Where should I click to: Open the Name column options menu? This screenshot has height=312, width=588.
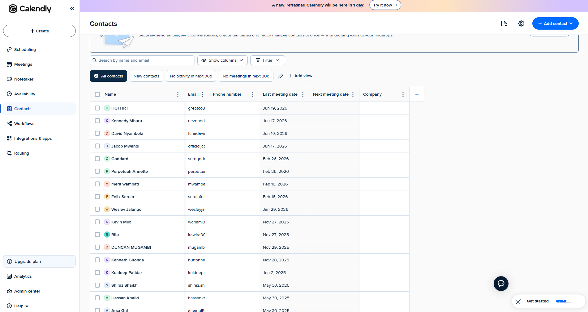(x=178, y=94)
